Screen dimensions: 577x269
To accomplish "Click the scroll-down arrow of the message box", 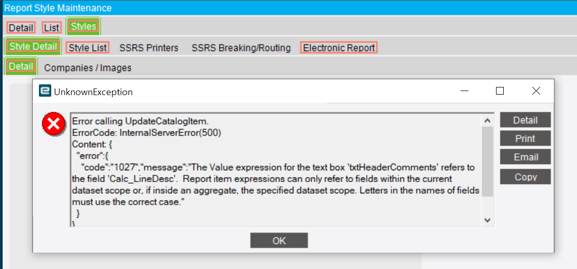I will pos(487,220).
